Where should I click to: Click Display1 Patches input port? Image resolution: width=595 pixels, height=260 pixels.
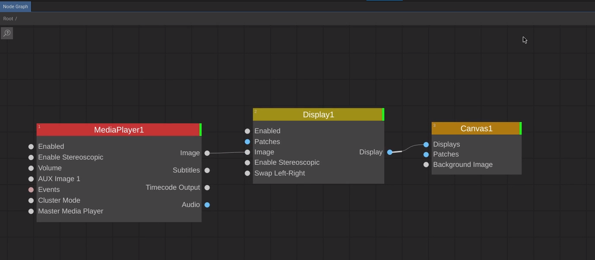[x=248, y=142]
